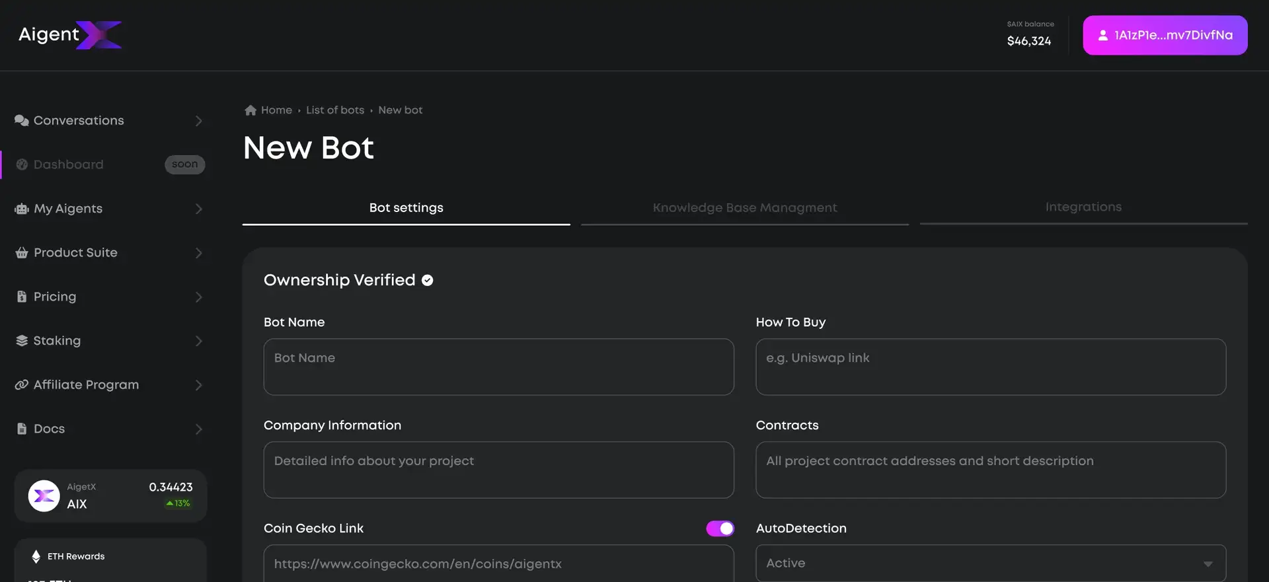Go to List of bots breadcrumb
The width and height of the screenshot is (1269, 582).
(x=334, y=110)
